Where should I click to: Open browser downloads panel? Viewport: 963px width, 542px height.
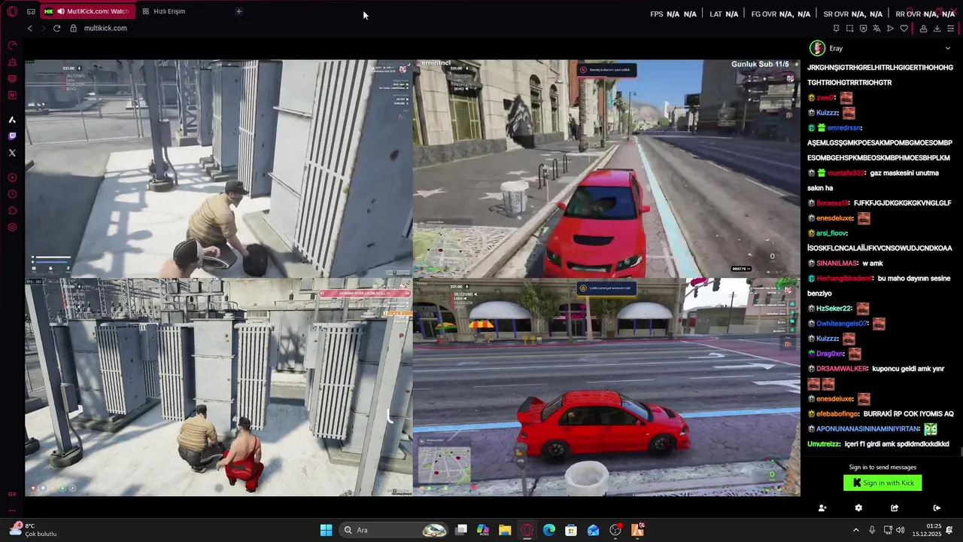point(937,29)
